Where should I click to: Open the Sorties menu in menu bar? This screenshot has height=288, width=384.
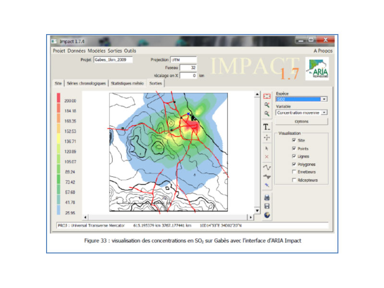click(x=115, y=51)
